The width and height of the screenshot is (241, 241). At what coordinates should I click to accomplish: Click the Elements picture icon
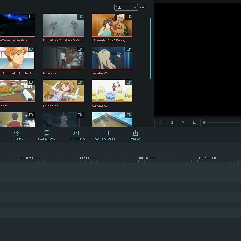click(x=76, y=133)
